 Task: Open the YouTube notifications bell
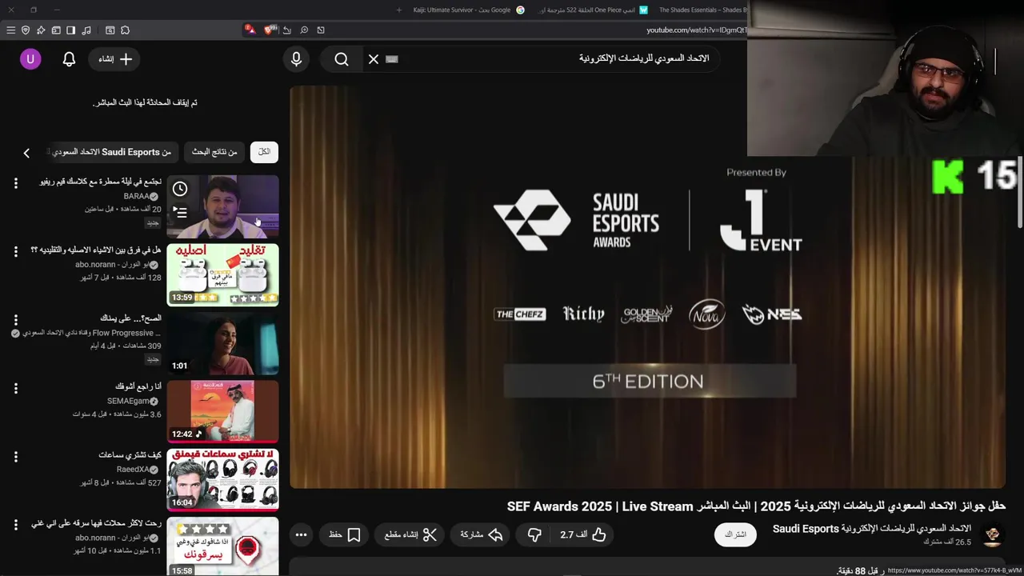pos(69,59)
